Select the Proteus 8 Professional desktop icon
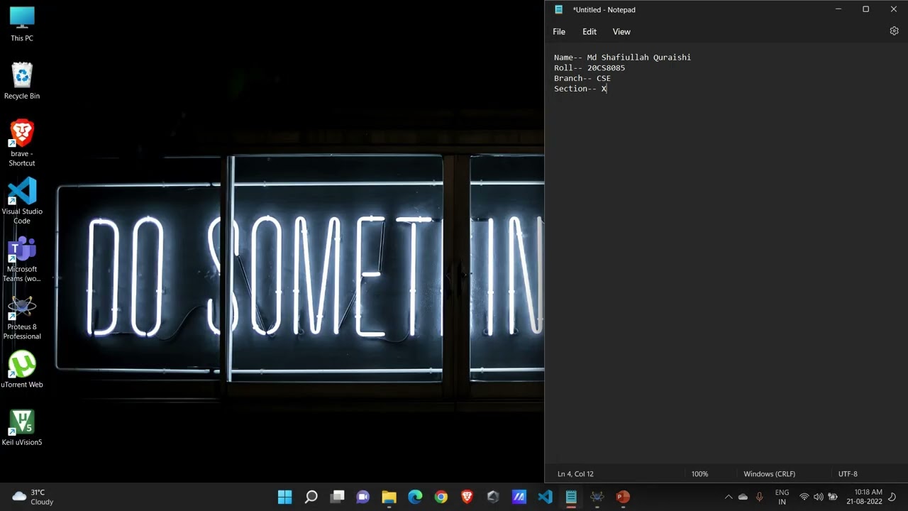Viewport: 908px width, 511px height. (x=22, y=317)
